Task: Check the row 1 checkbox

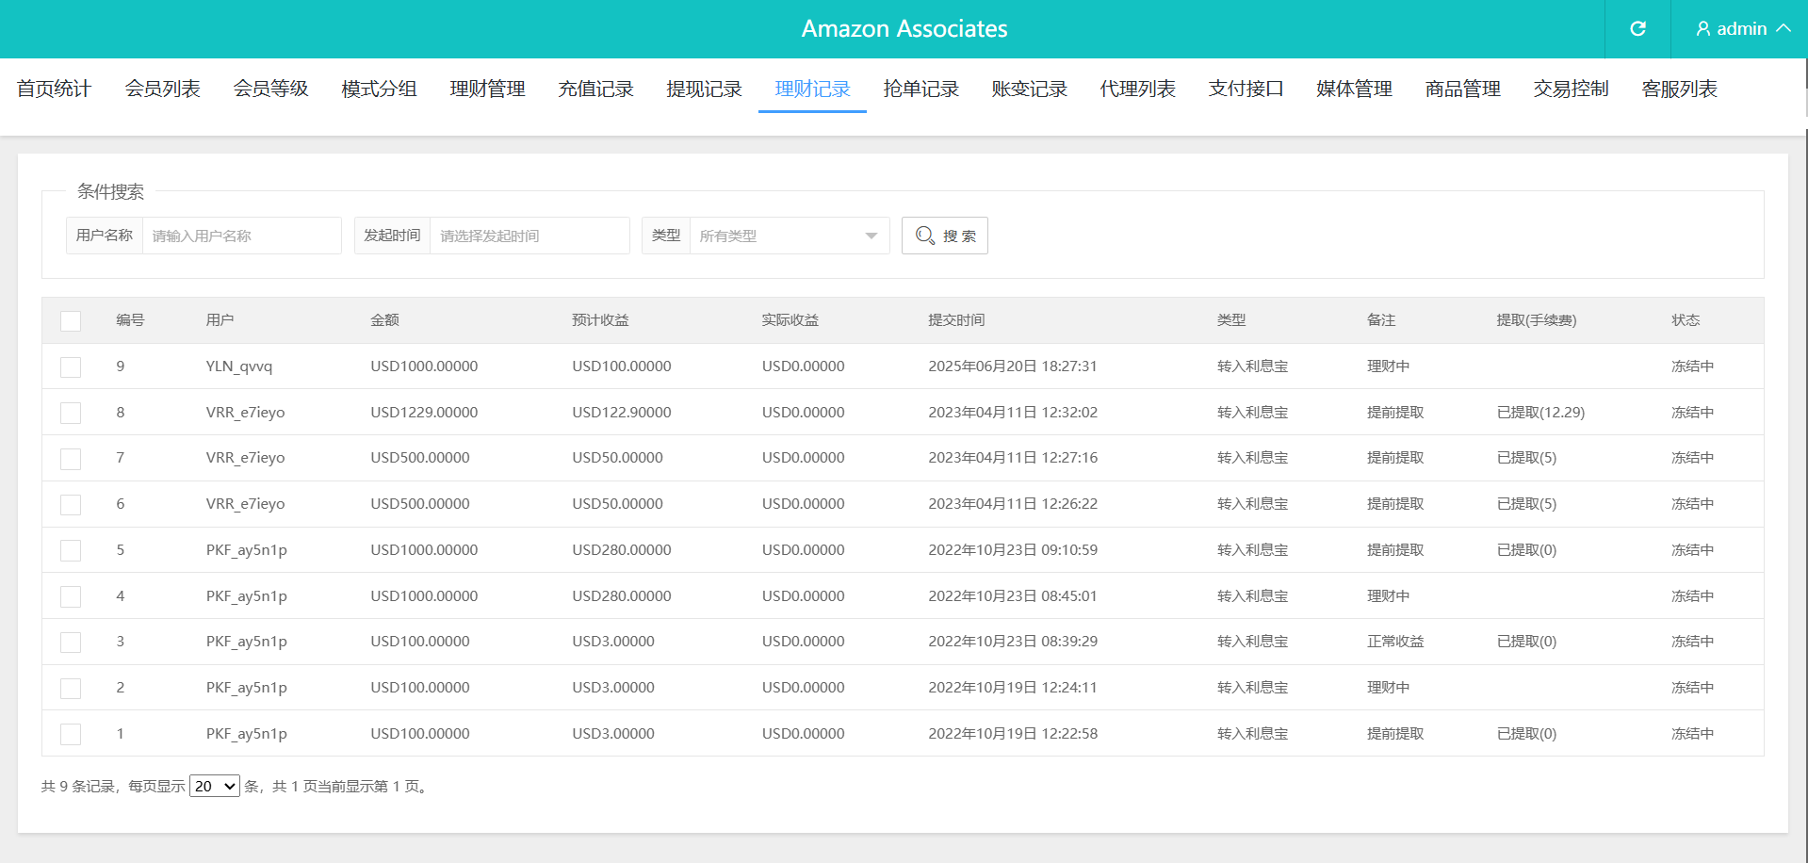Action: tap(71, 734)
